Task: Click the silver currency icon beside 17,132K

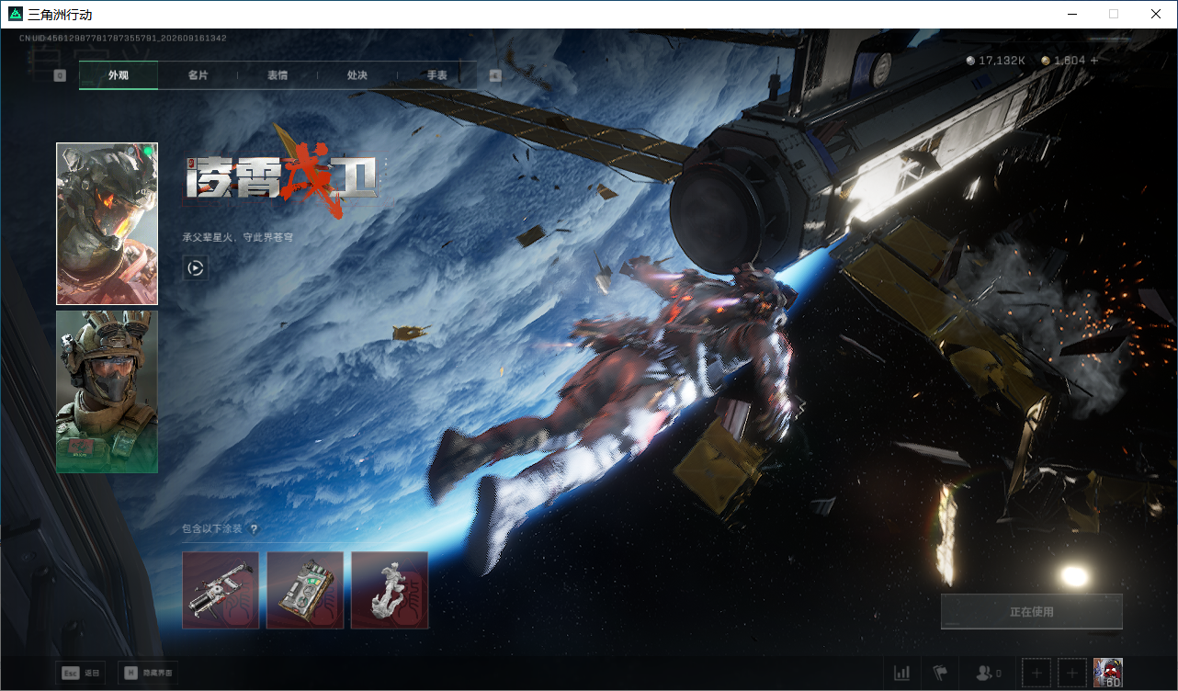Action: point(970,61)
